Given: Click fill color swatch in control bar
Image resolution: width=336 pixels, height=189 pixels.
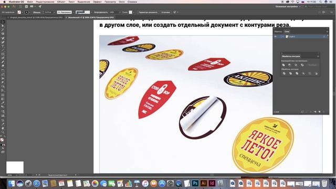Looking at the screenshot, I should tap(19, 13).
